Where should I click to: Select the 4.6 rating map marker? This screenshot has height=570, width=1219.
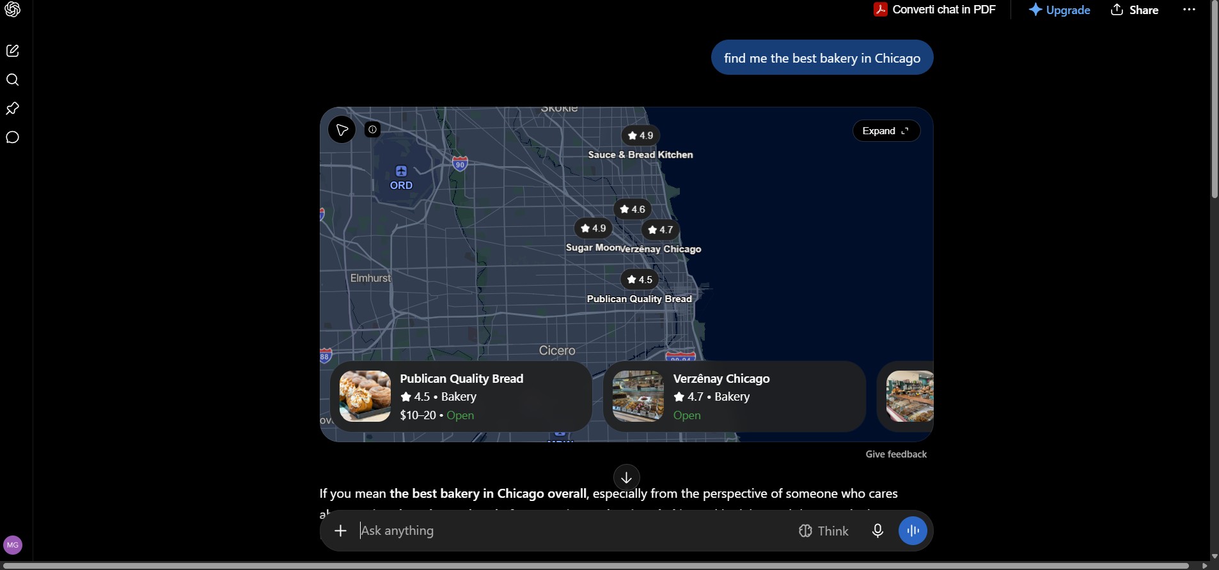[633, 209]
